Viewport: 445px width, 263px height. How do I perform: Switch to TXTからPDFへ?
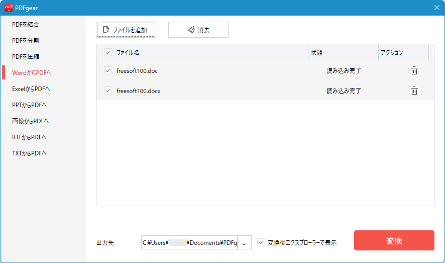pos(29,153)
